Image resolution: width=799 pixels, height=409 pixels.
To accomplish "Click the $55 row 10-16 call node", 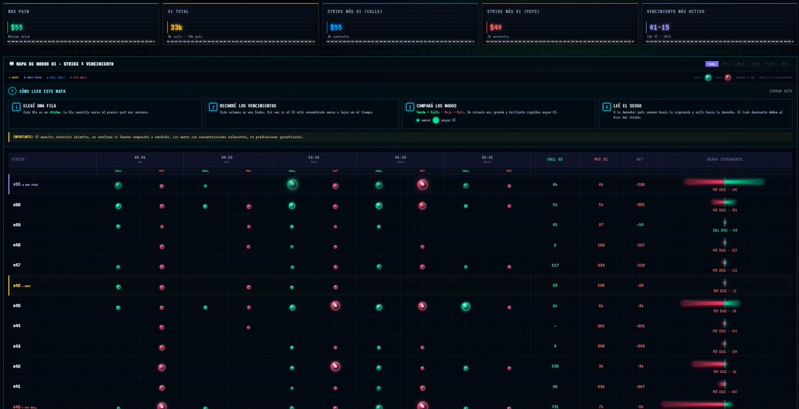I will click(292, 185).
